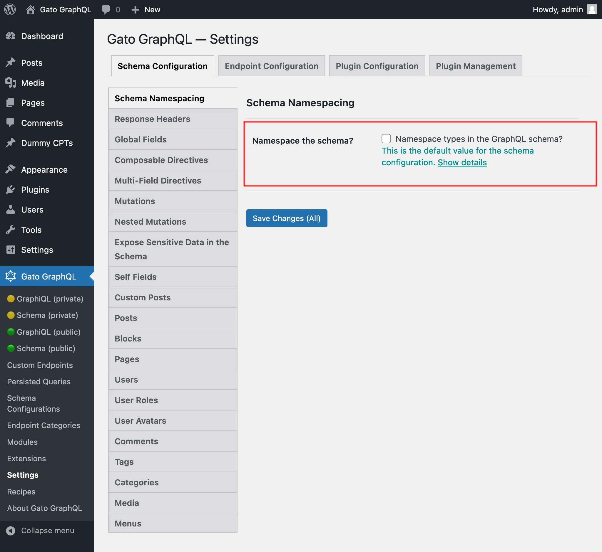The width and height of the screenshot is (602, 552).
Task: Click the Dummy CPTs pin icon
Action: [x=11, y=143]
